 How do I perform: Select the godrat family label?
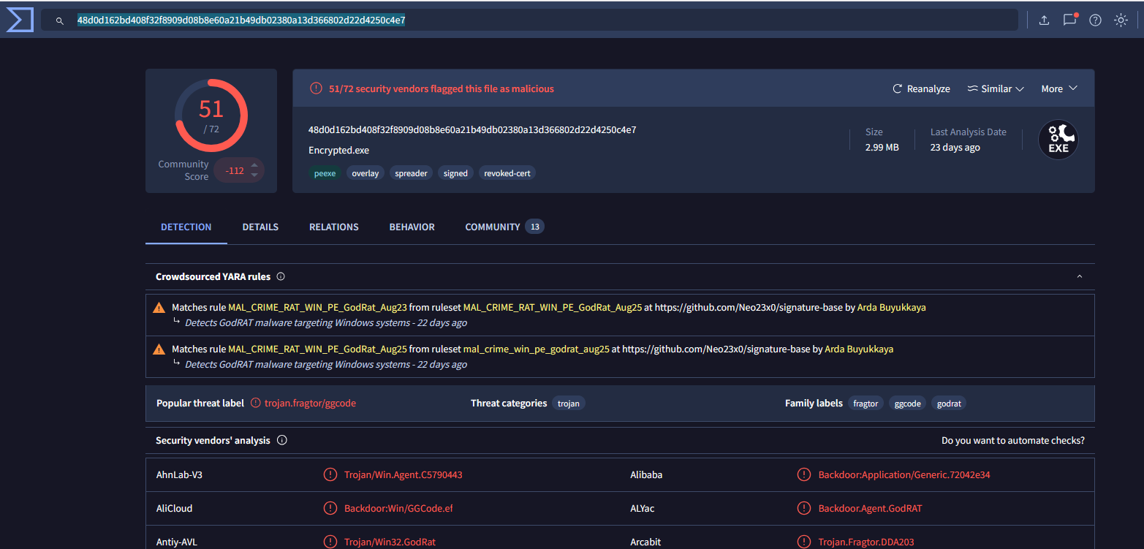949,403
